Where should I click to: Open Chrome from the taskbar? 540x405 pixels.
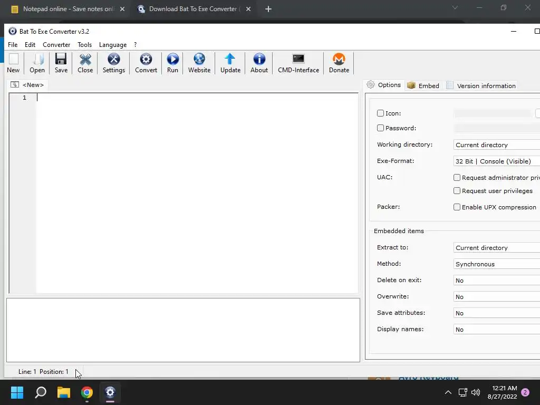pos(87,392)
